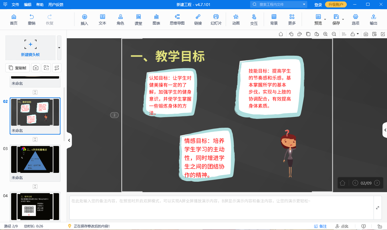387x230 pixels.
Task: Collapse the left frame panel
Action: coord(69,140)
